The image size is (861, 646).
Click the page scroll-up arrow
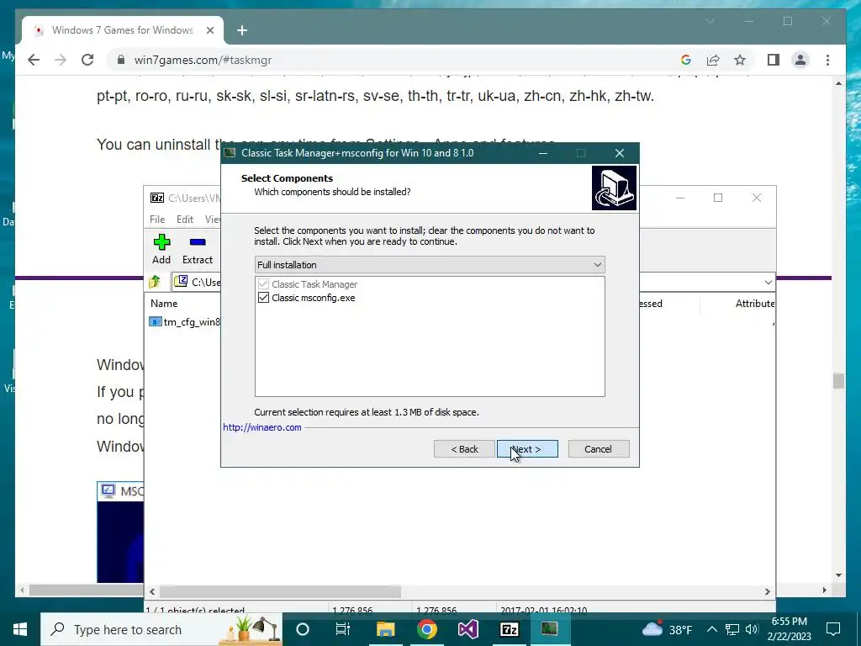tap(838, 83)
